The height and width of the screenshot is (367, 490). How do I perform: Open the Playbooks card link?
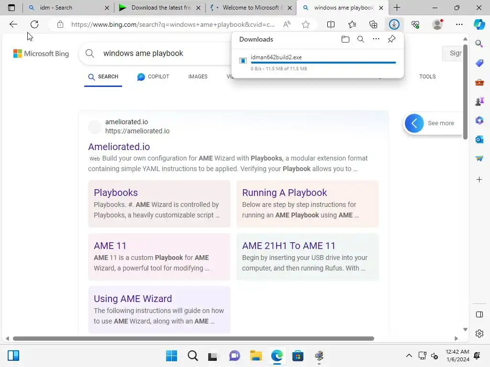116,193
